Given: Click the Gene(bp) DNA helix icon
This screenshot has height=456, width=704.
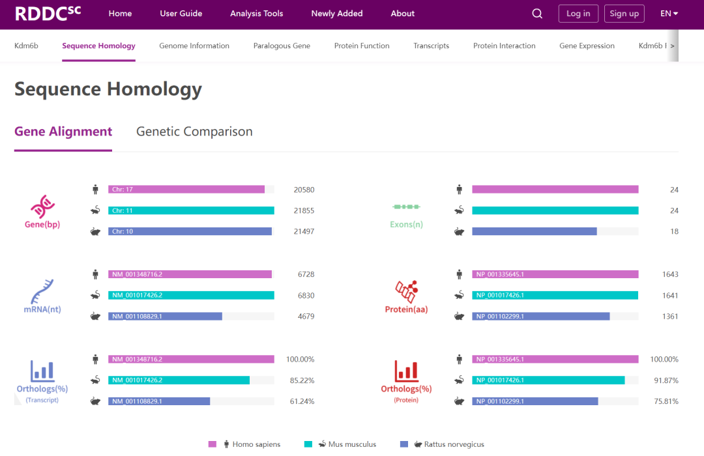Looking at the screenshot, I should 42,207.
